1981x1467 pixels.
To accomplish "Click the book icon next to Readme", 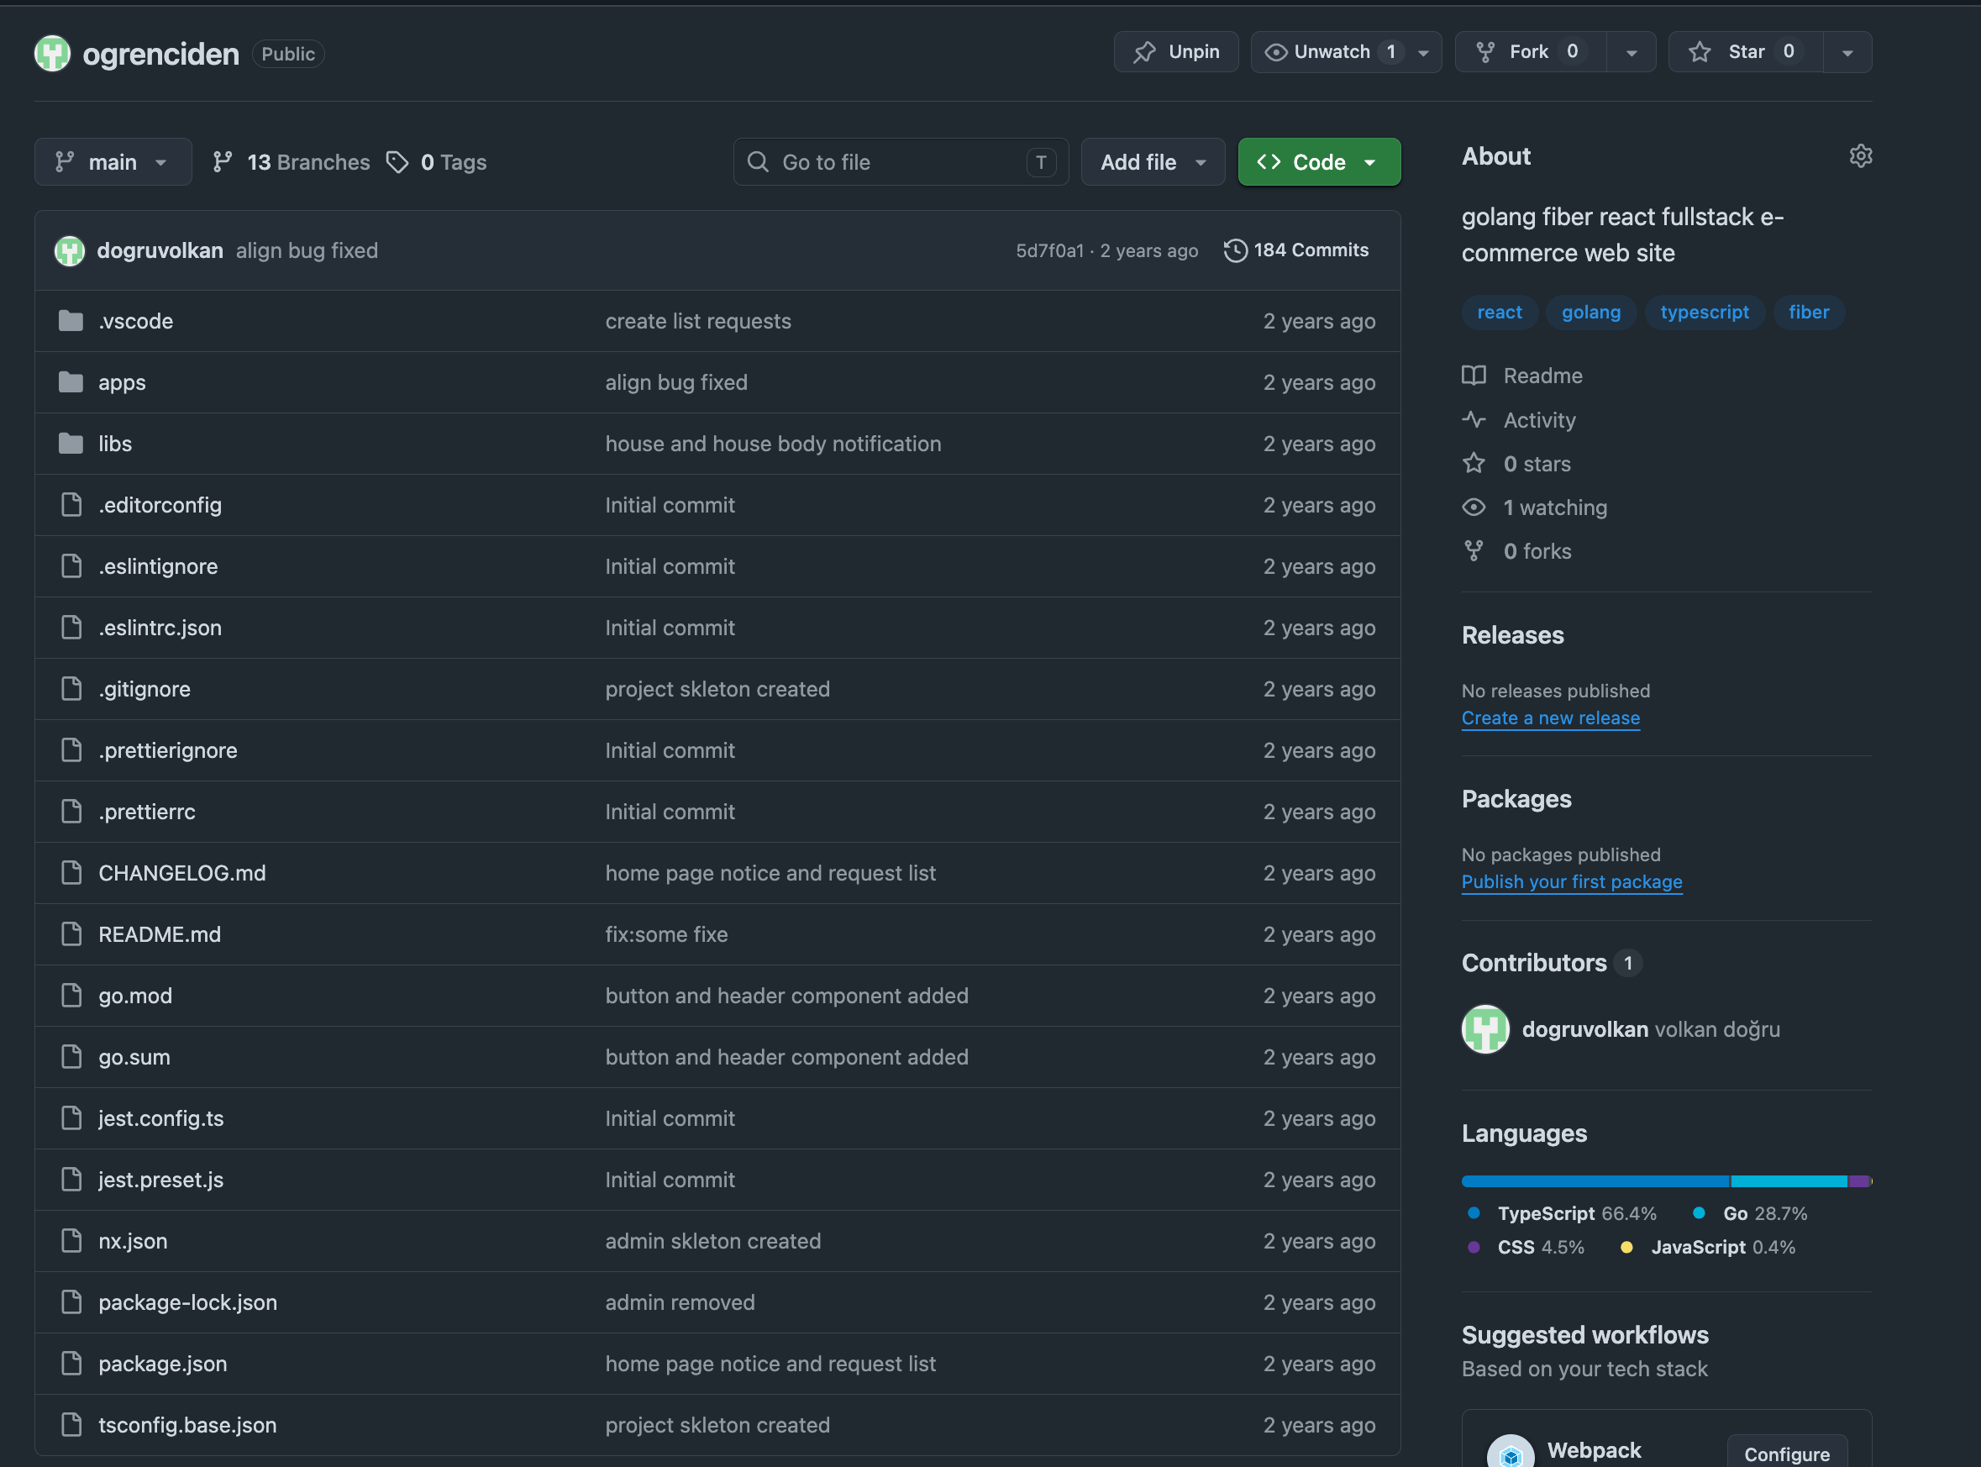I will tap(1474, 375).
